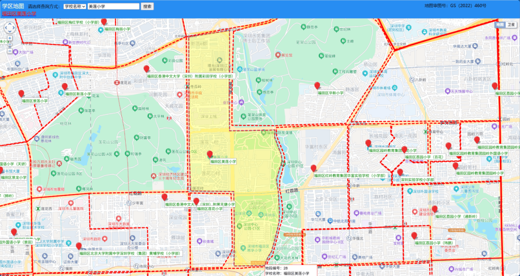Click the 福田区荔园小学（通新岭） label
The image size is (520, 276).
coord(457,216)
